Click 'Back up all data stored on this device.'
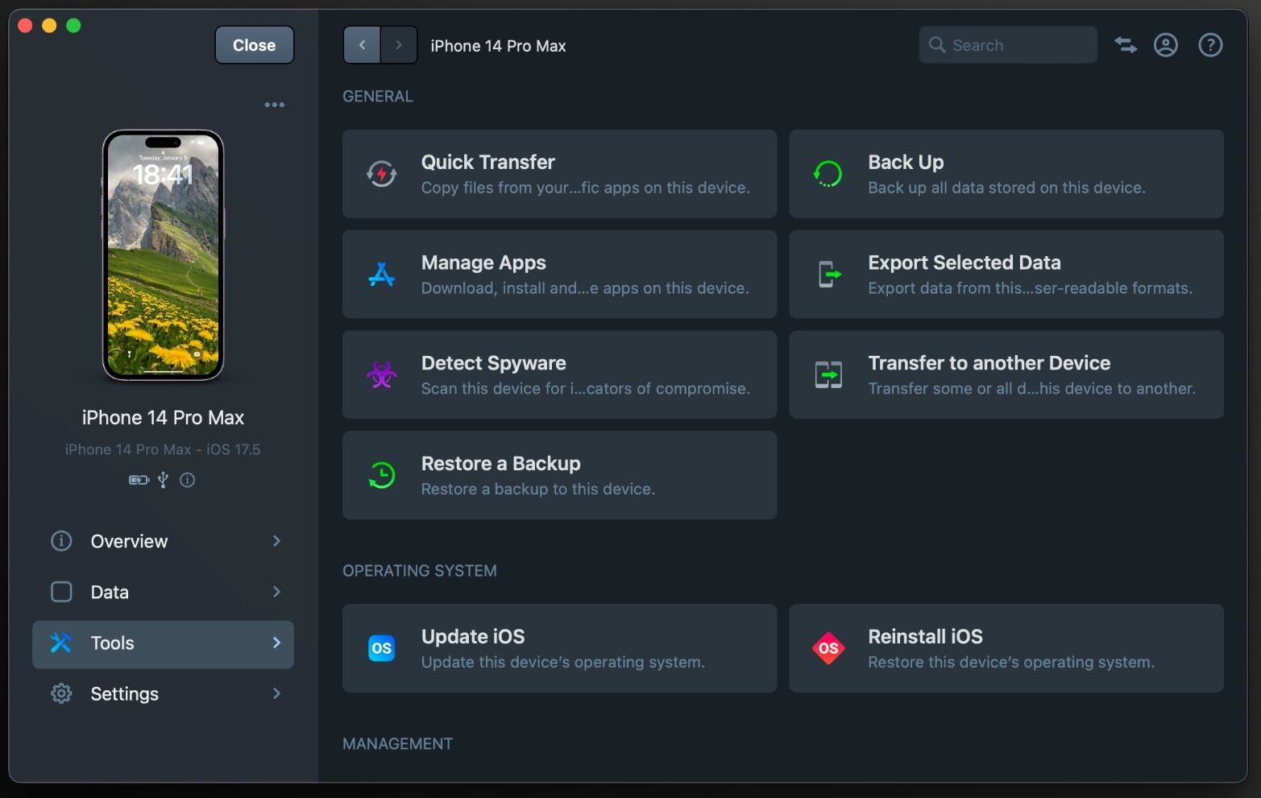This screenshot has height=798, width=1261. pos(1006,188)
